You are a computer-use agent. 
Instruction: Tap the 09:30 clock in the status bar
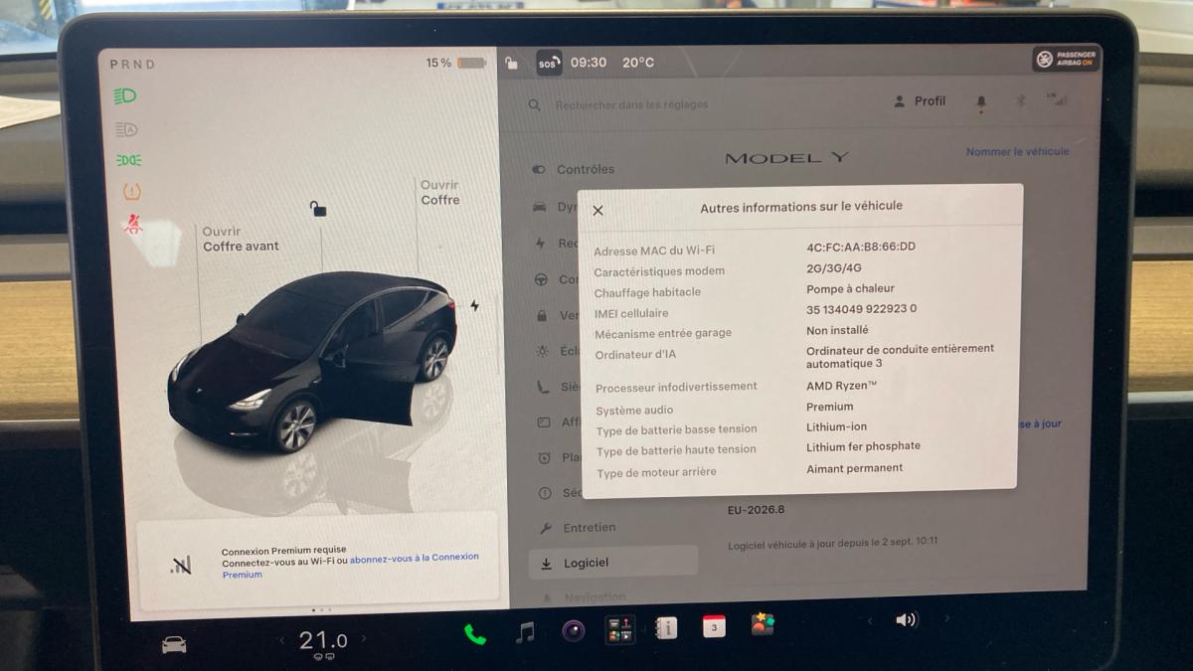point(588,63)
